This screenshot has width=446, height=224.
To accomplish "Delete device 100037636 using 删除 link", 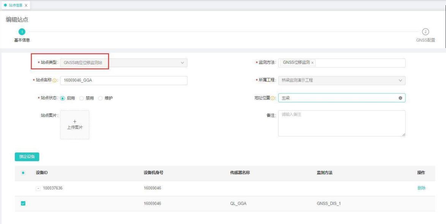I will (x=421, y=188).
